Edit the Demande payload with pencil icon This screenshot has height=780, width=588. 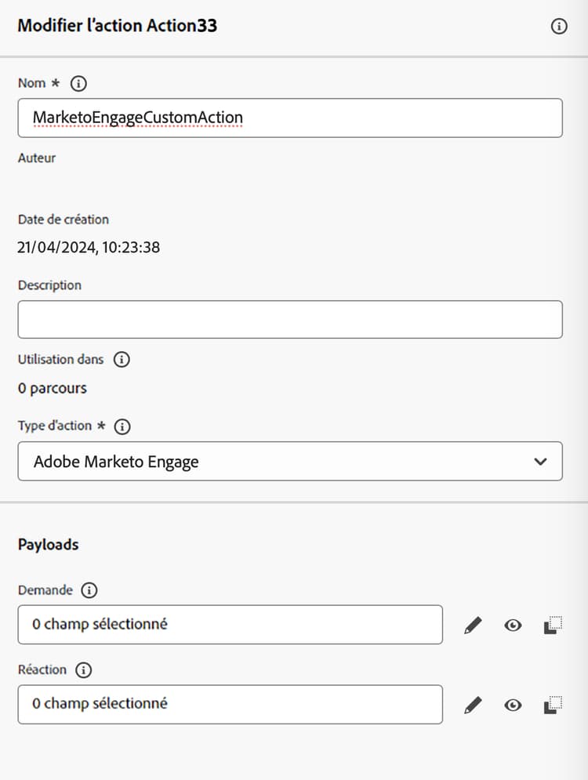(472, 626)
